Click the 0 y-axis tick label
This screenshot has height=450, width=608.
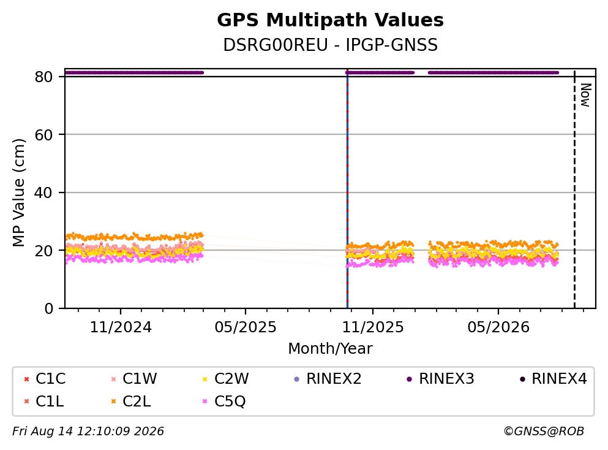(x=48, y=308)
